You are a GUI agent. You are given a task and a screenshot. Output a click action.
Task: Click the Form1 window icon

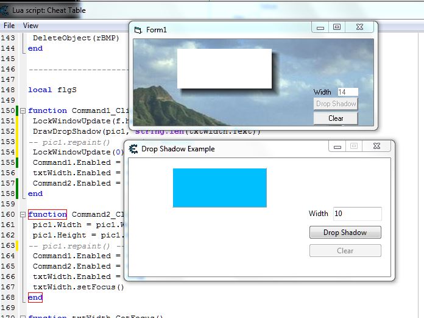(138, 30)
